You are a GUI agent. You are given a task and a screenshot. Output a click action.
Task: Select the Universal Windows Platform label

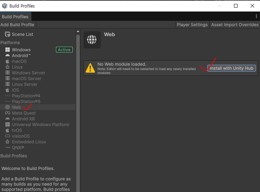click(x=40, y=124)
